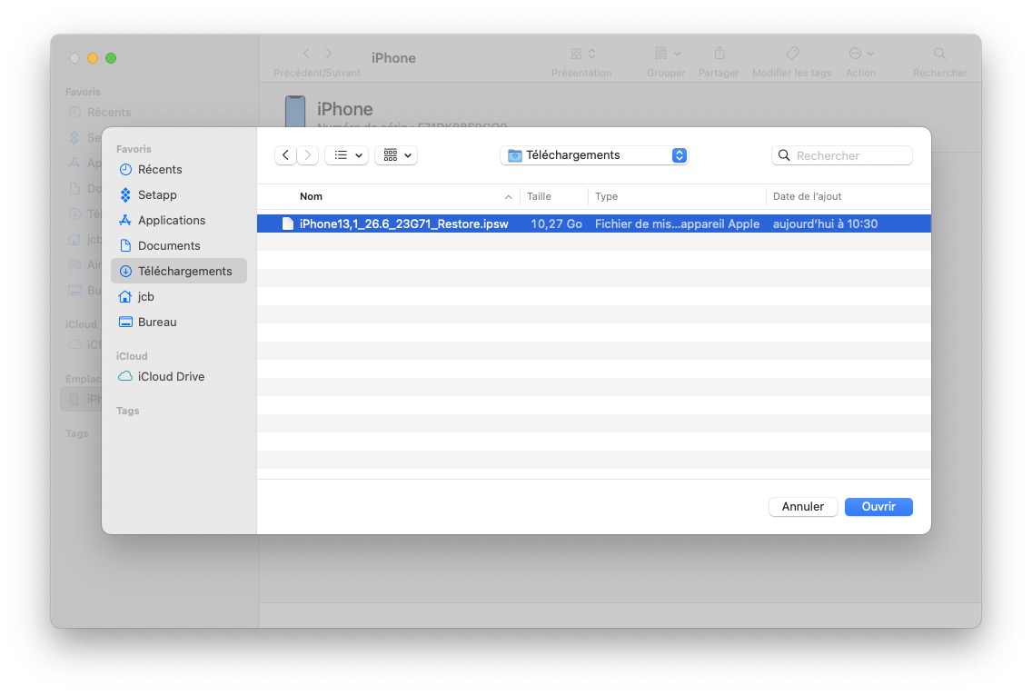Click the iCloud Drive cloud icon

[x=125, y=376]
